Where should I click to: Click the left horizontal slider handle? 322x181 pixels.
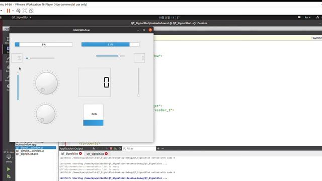coord(29,58)
